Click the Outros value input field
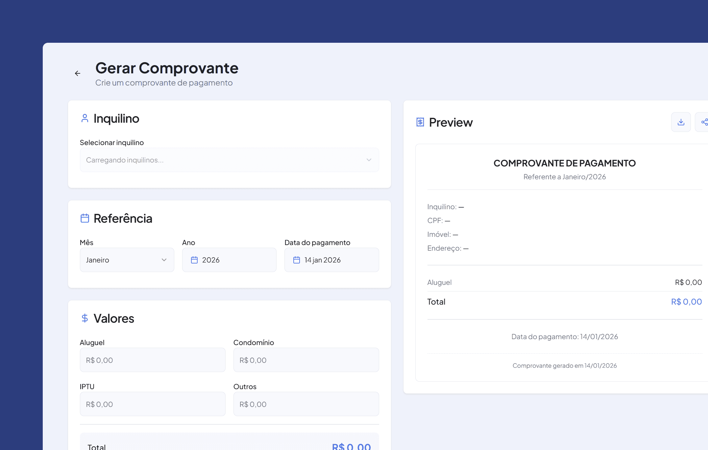 tap(306, 404)
